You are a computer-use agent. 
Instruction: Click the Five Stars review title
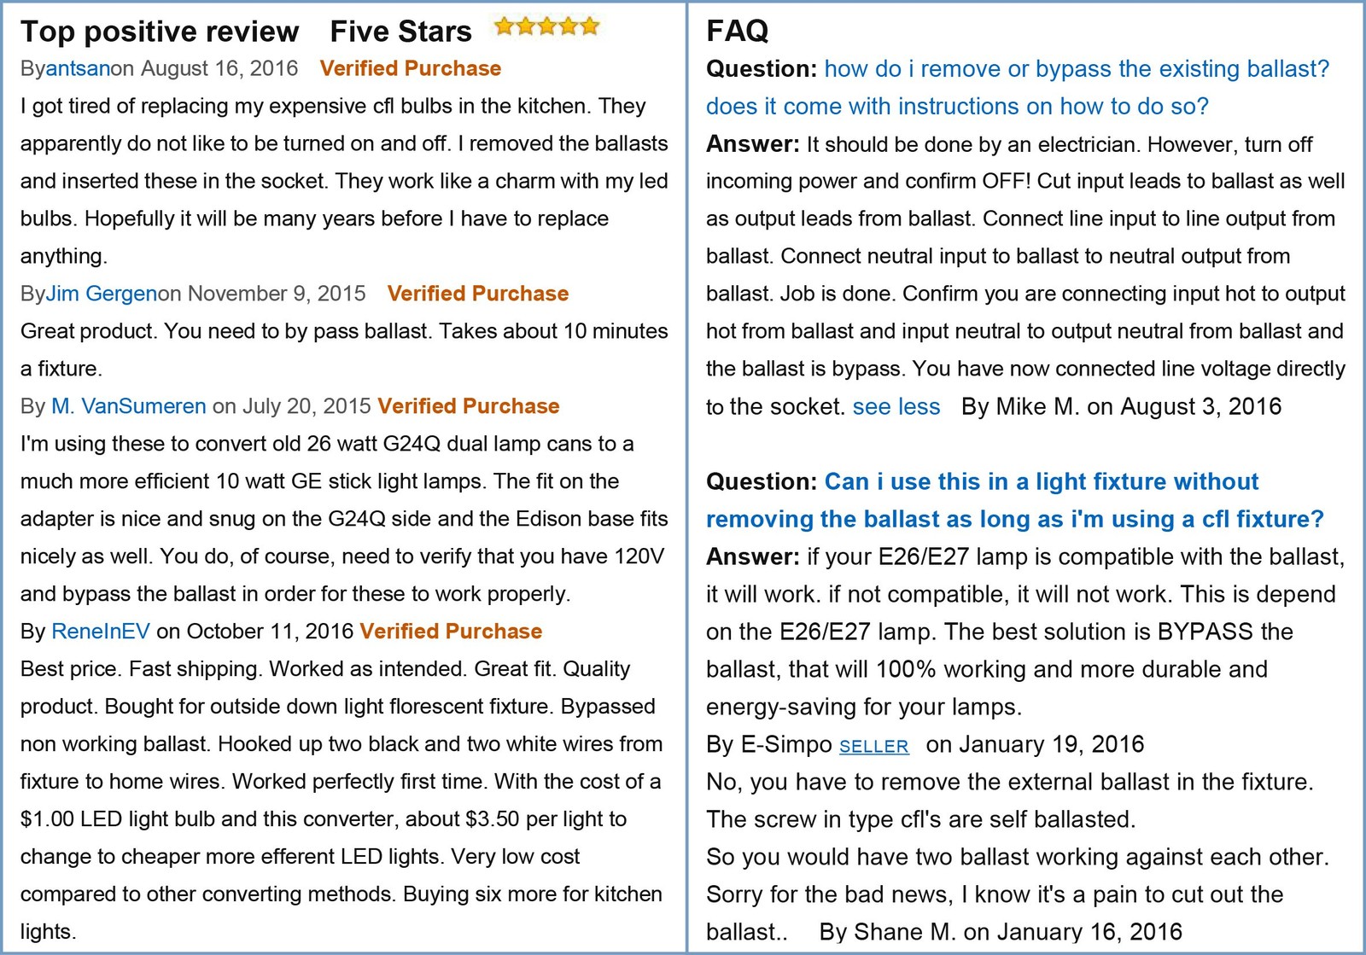pyautogui.click(x=400, y=32)
